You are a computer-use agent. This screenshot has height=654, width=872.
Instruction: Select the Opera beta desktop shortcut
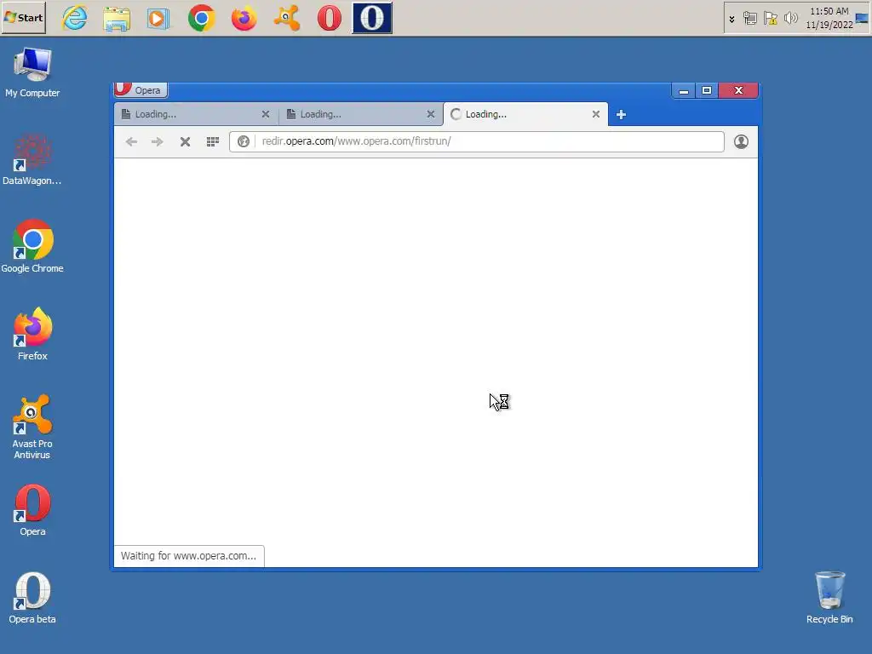pos(32,598)
